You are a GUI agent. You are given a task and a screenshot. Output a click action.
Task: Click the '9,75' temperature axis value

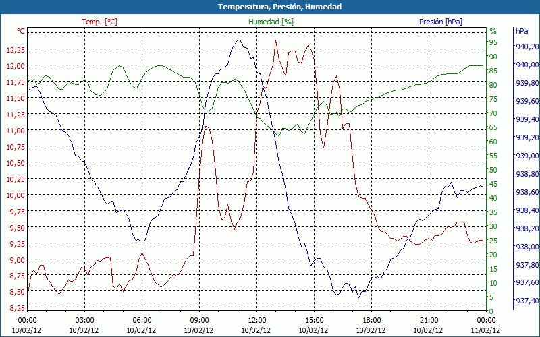point(18,211)
